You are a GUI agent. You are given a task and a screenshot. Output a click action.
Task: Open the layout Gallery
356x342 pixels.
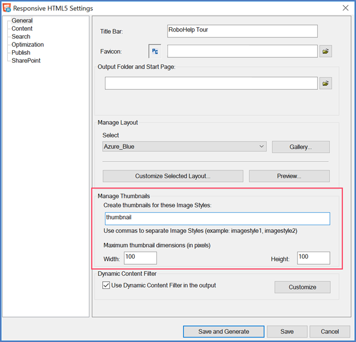[300, 147]
